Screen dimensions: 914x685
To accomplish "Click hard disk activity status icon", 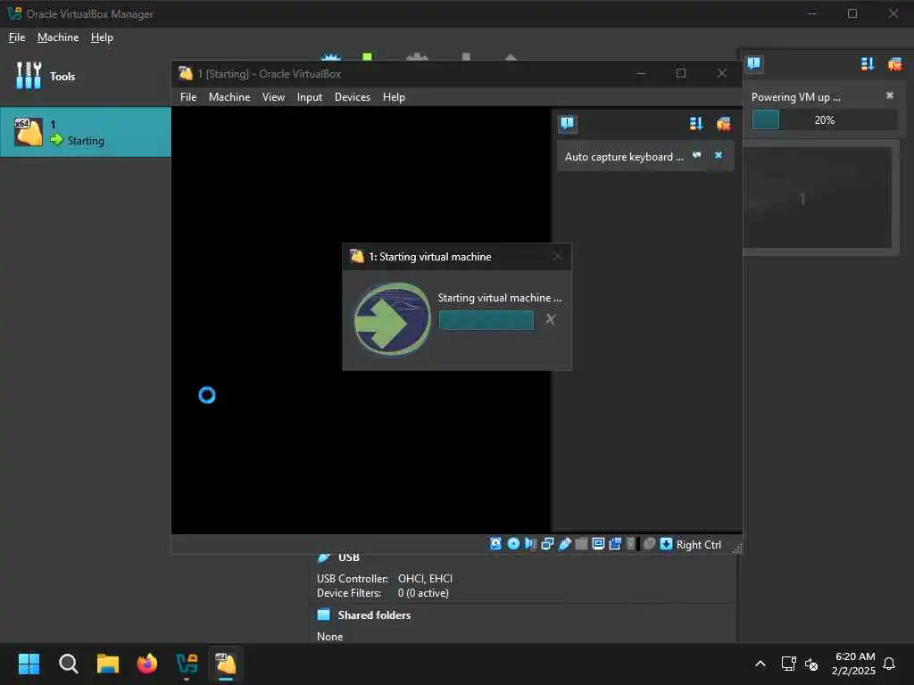I will [x=495, y=543].
